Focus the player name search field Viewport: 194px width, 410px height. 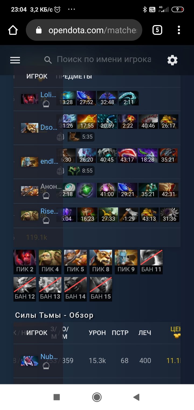(104, 60)
